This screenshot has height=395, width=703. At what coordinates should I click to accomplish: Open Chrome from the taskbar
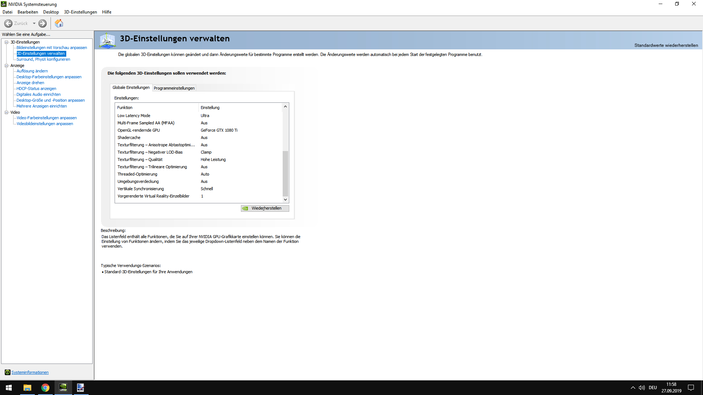(45, 388)
